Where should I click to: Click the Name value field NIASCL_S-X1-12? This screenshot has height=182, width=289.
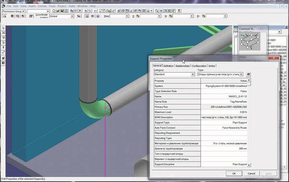[x=224, y=96]
